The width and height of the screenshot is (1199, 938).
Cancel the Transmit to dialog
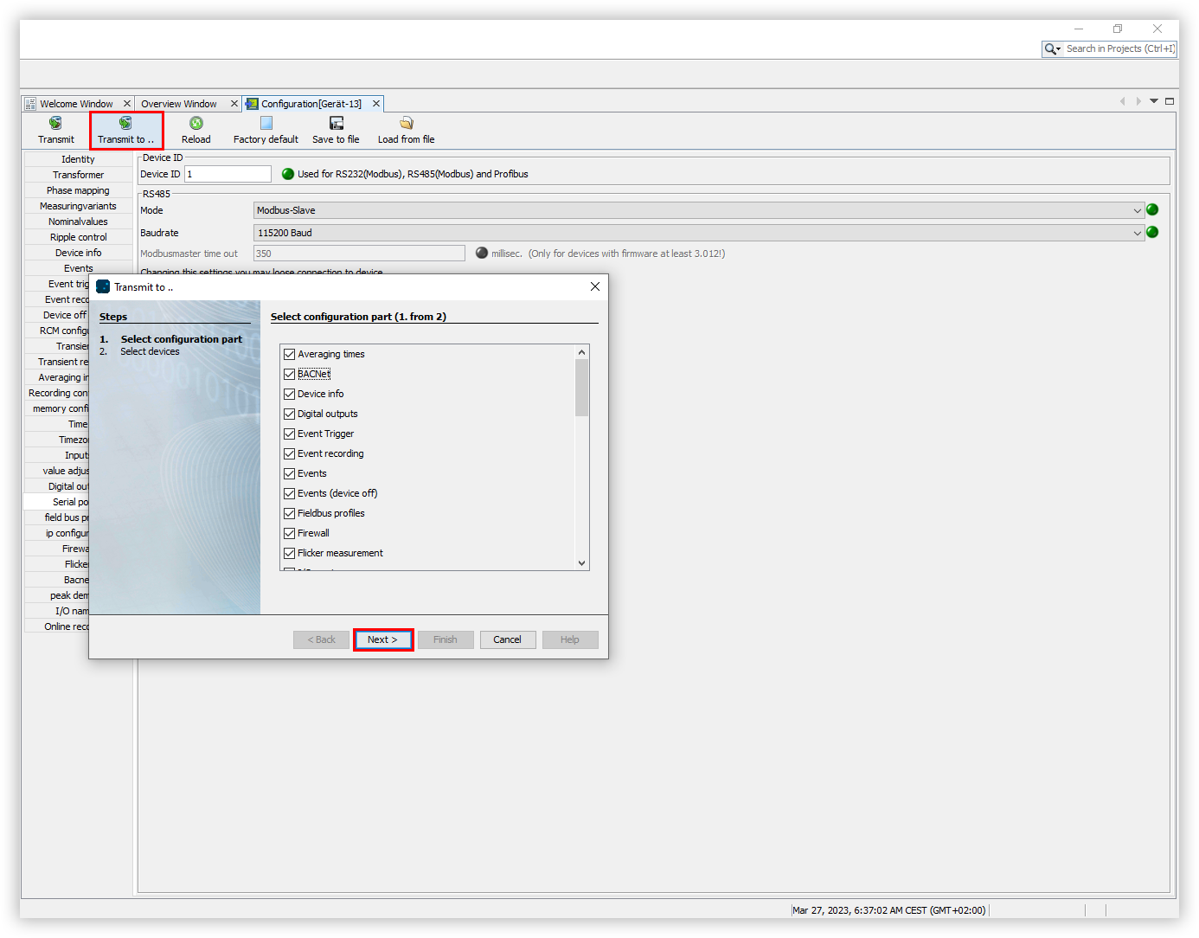coord(508,639)
